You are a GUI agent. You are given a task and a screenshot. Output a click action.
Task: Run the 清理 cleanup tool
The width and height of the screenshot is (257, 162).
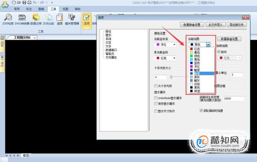(x=60, y=19)
